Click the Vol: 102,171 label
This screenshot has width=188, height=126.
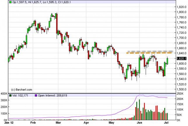[20, 95]
